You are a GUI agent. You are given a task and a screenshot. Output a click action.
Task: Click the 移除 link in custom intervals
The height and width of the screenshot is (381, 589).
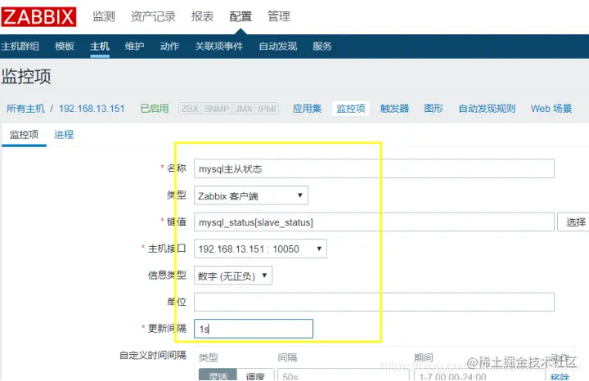click(560, 376)
